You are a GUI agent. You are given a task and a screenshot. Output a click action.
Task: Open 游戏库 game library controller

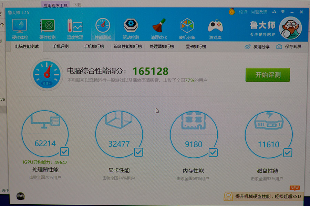(215, 29)
